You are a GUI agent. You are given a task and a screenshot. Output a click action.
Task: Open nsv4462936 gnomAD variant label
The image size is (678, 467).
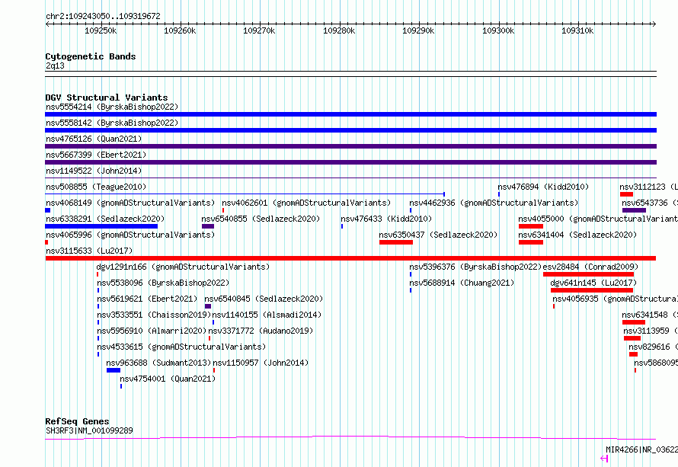coord(494,203)
